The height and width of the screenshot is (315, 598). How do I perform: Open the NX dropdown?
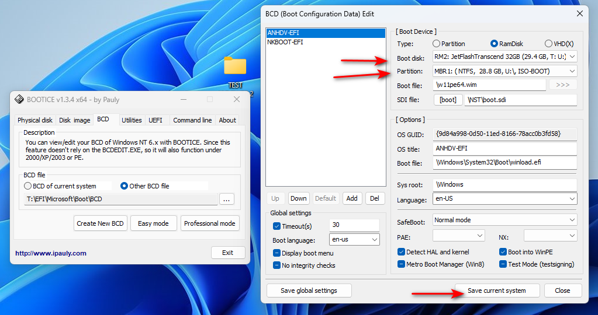click(x=550, y=236)
